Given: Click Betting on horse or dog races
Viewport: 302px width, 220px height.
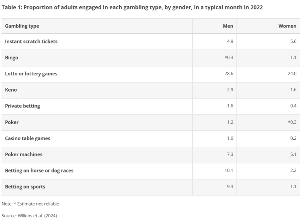Looking at the screenshot, I should [39, 170].
